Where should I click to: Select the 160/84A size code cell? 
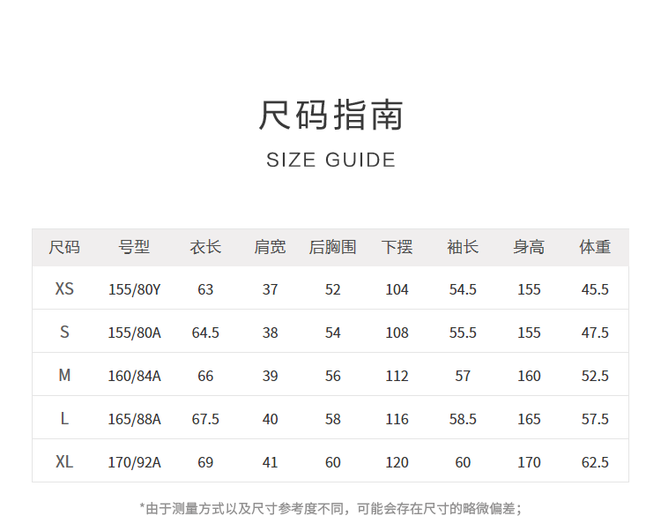135,376
